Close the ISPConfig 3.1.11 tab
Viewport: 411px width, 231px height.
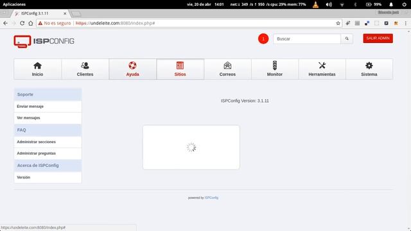point(65,13)
